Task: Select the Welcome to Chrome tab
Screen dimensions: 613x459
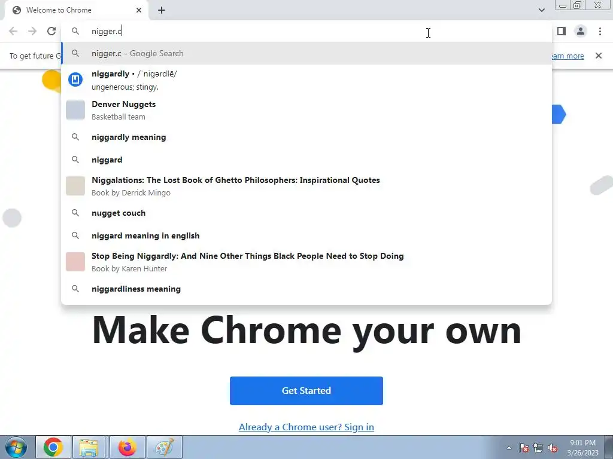Action: tap(76, 10)
